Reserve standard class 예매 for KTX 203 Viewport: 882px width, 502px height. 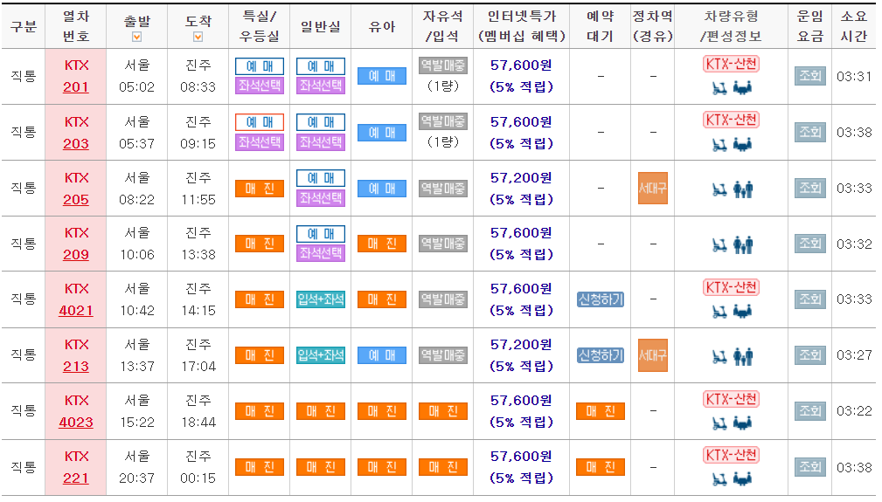coord(321,122)
